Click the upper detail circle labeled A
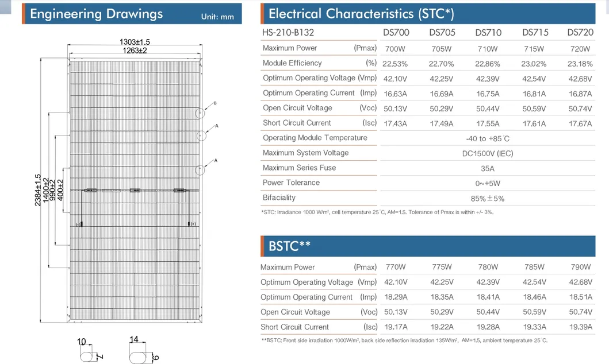The width and height of the screenshot is (609, 364). 201,136
